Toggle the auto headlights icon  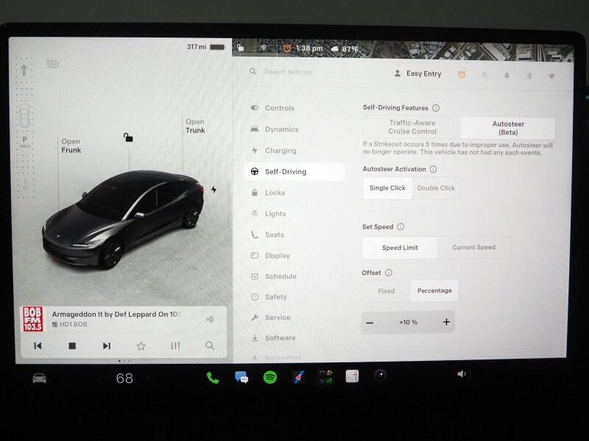[x=53, y=64]
